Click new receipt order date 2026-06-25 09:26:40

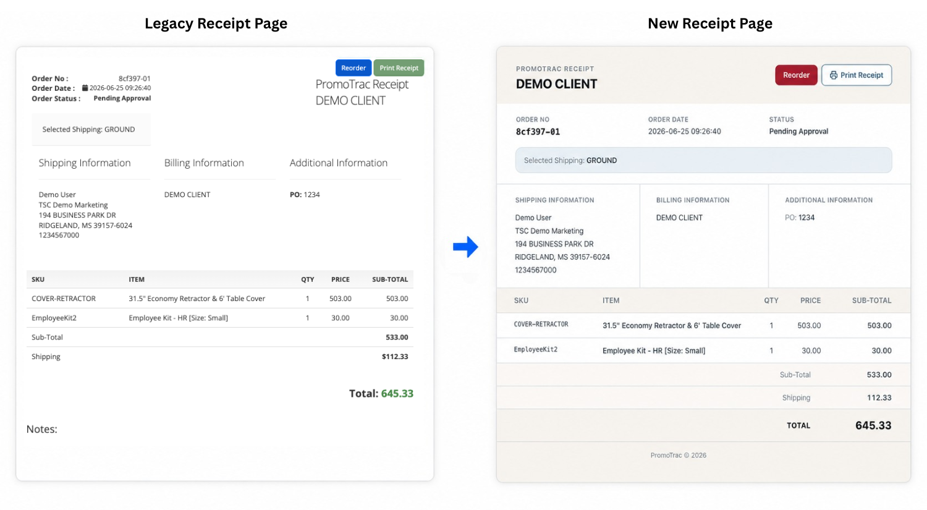684,131
